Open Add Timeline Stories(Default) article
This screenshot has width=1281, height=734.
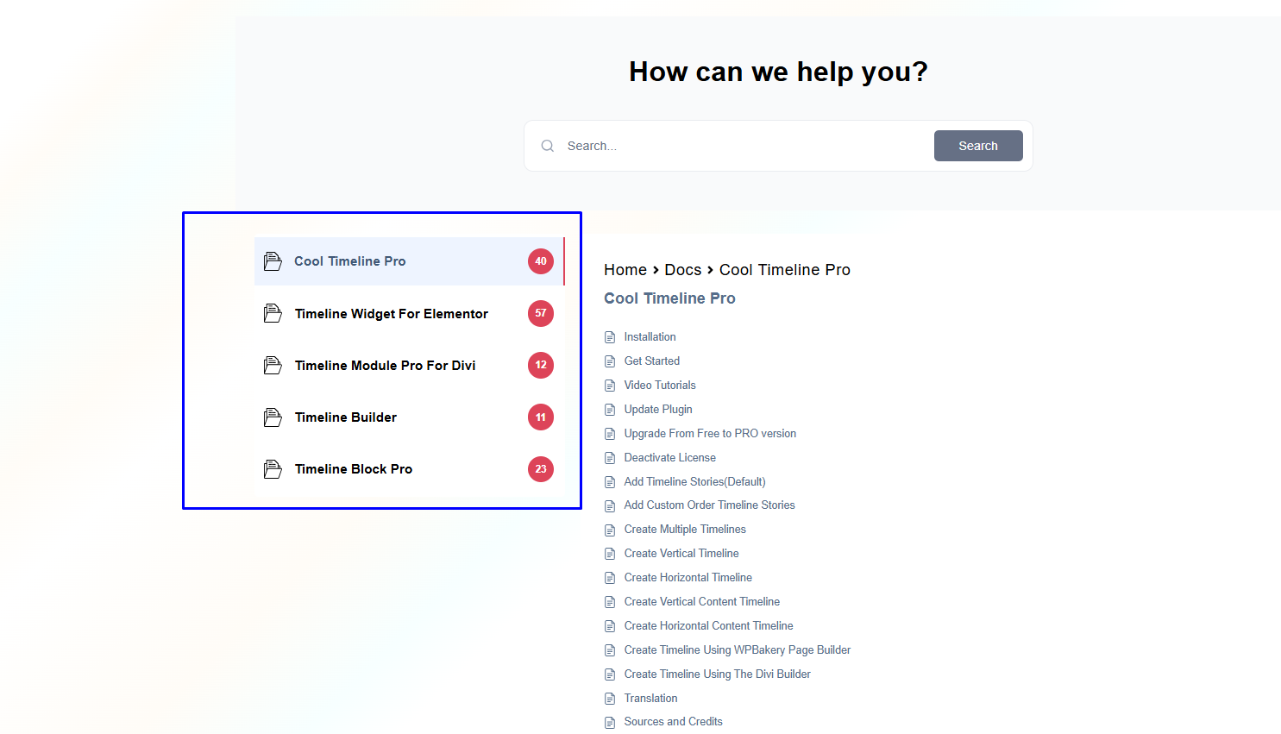click(x=694, y=482)
